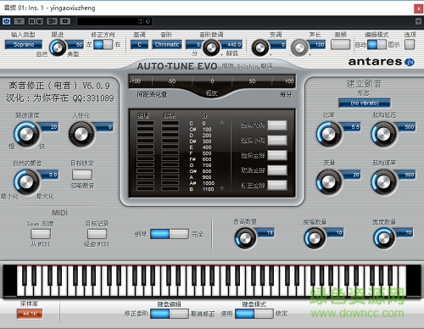Enable Write automation (W) button
This screenshot has height=329, width=424.
[x=39, y=21]
